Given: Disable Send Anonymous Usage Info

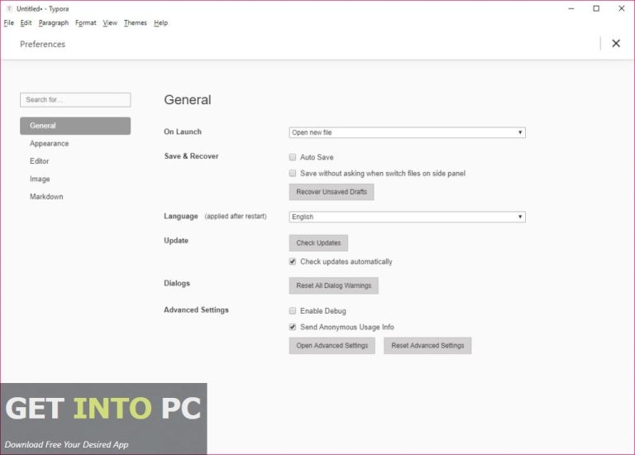Looking at the screenshot, I should tap(293, 328).
